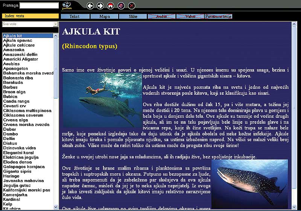The width and height of the screenshot is (301, 211).
Task: Focus the Pretraga search field
Action: [39, 5]
